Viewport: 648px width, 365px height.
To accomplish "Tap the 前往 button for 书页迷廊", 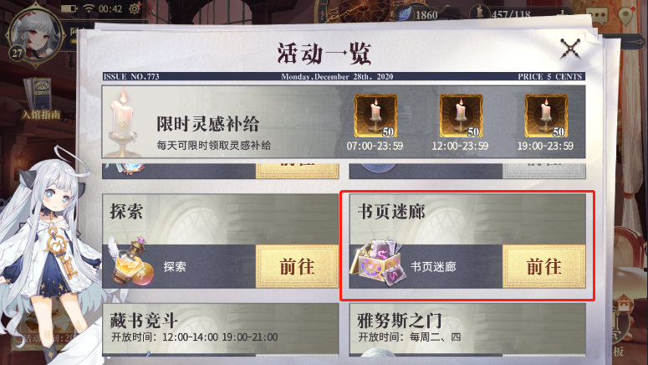I will [x=543, y=266].
